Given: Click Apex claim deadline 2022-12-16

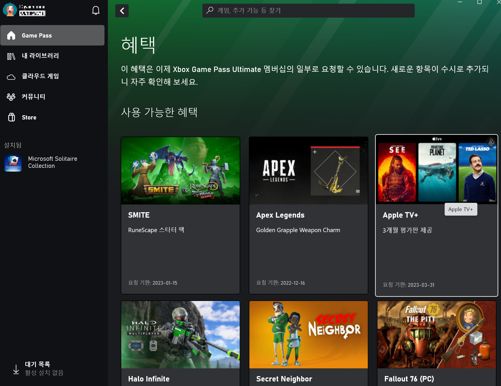Looking at the screenshot, I should (280, 283).
